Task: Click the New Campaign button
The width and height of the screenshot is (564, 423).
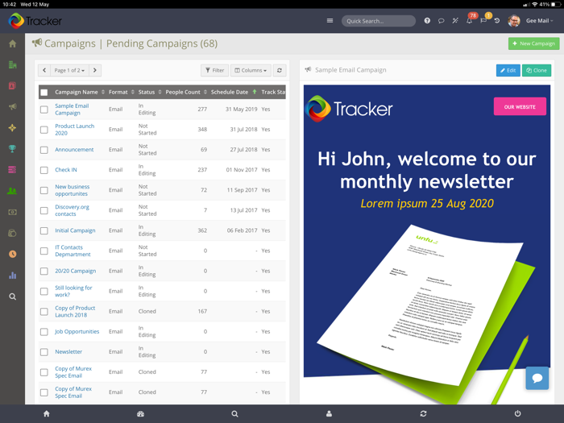Action: pos(533,44)
